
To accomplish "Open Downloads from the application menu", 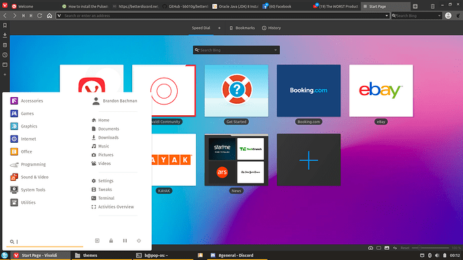I will [105, 137].
